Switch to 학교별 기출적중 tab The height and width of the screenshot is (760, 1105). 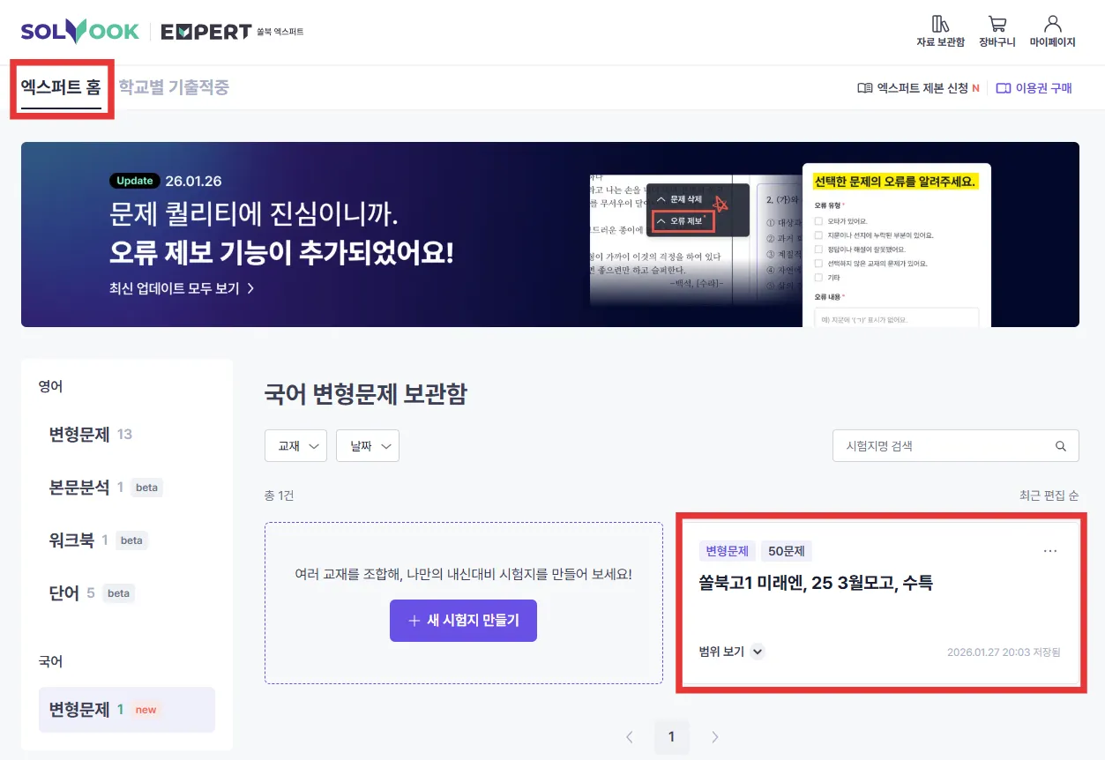pos(174,87)
